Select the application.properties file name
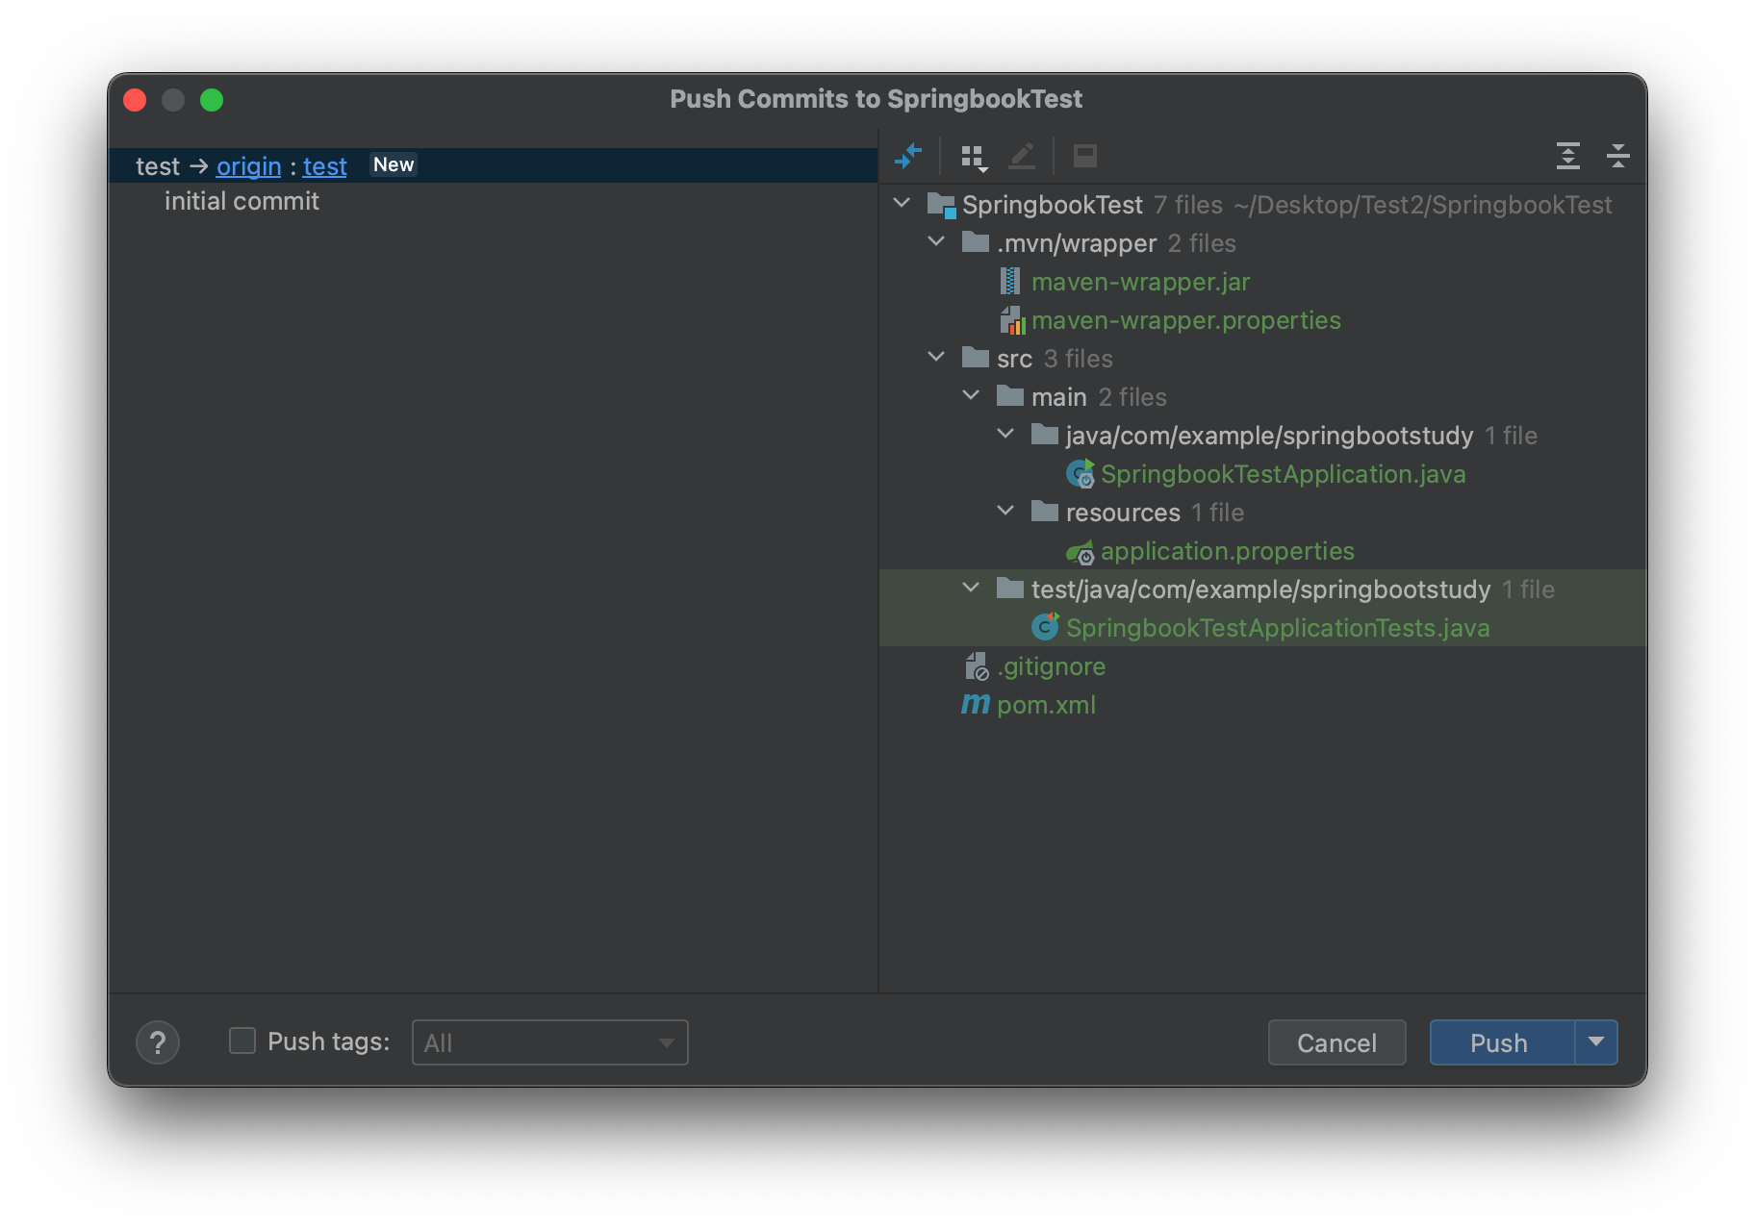 coord(1228,551)
